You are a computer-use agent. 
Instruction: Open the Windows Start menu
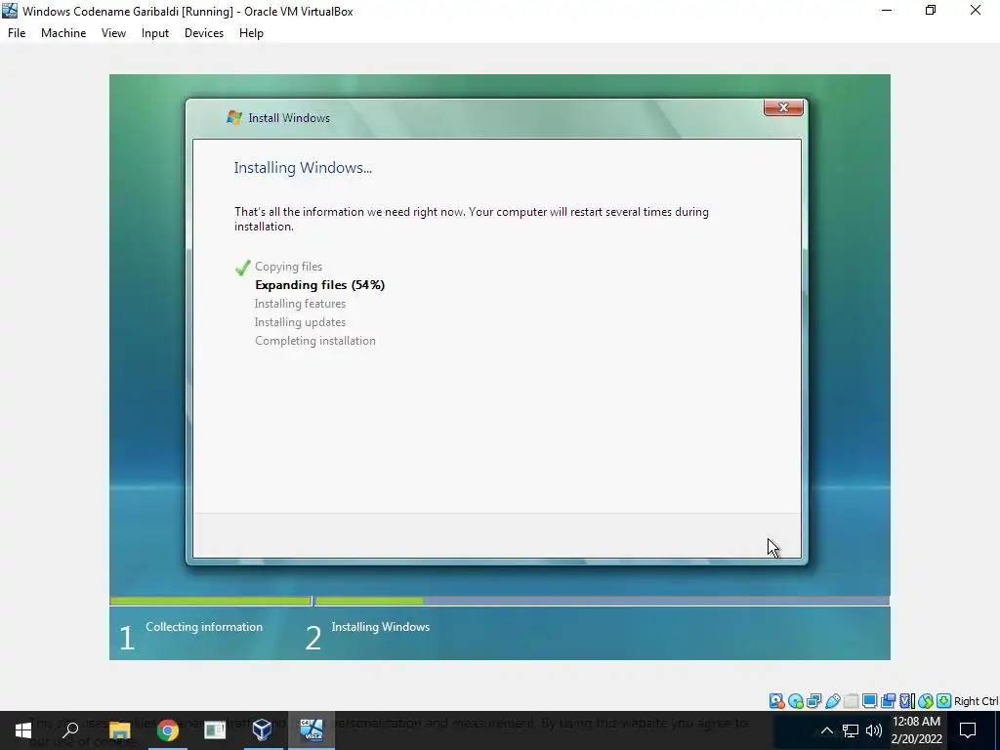point(23,730)
